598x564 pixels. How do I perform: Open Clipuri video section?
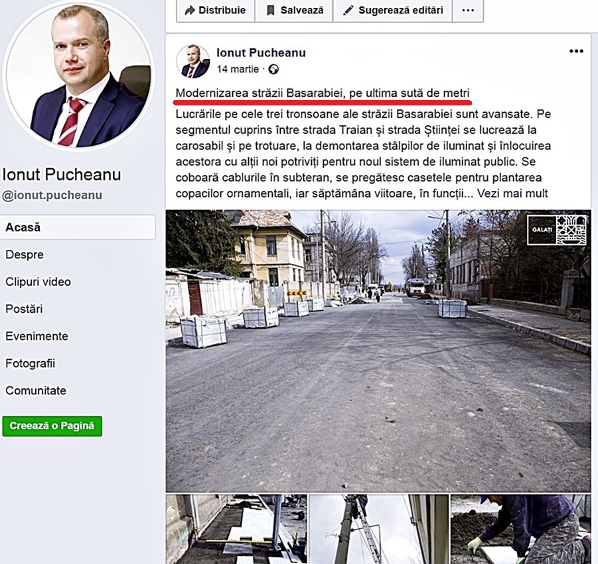[38, 282]
